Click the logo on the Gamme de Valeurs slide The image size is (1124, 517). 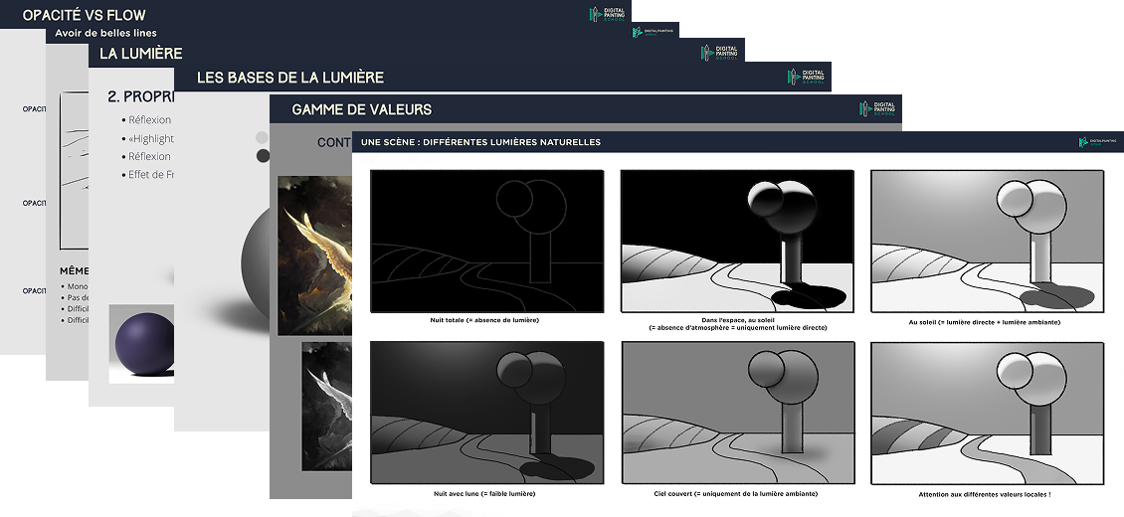pyautogui.click(x=877, y=108)
